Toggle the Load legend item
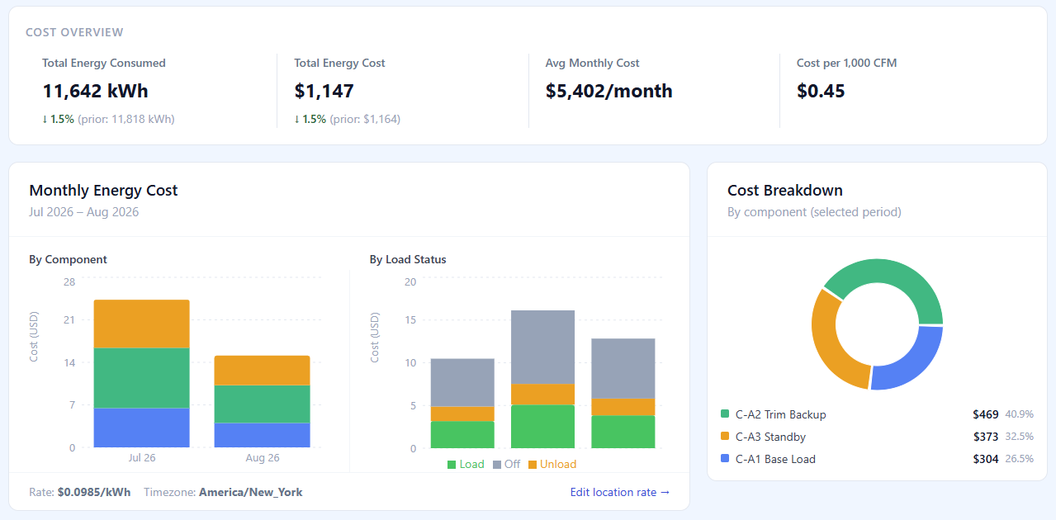 466,464
